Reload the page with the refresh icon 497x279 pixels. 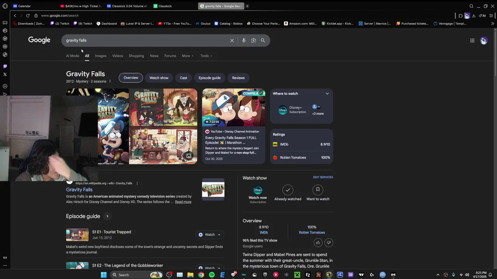click(x=28, y=15)
